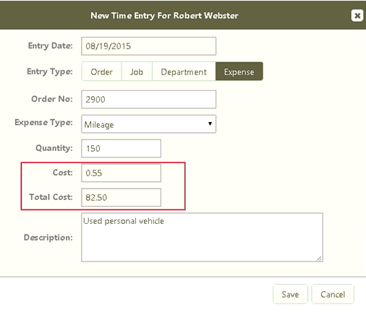Click the Description box resize grip
The height and width of the screenshot is (312, 366).
point(319,259)
